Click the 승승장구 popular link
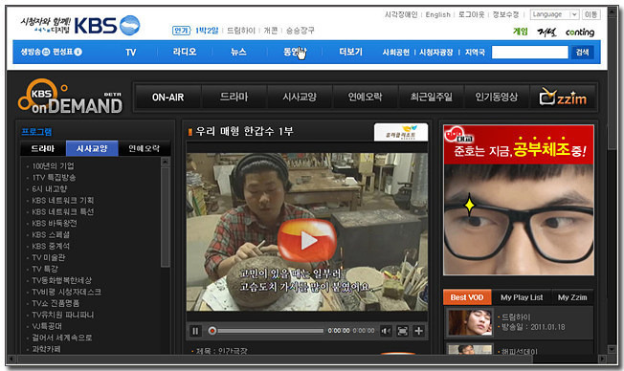This screenshot has height=371, width=624. point(301,31)
